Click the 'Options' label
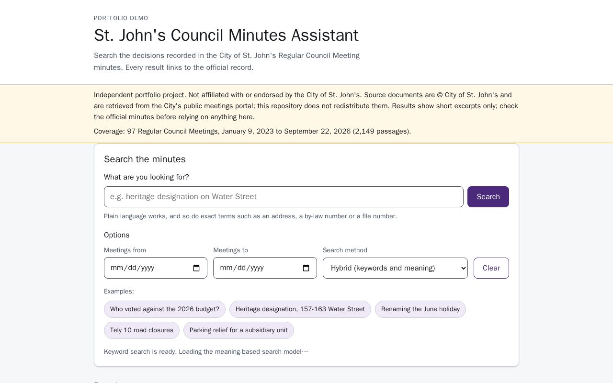Screen dimensions: 613x383 pyautogui.click(x=117, y=235)
